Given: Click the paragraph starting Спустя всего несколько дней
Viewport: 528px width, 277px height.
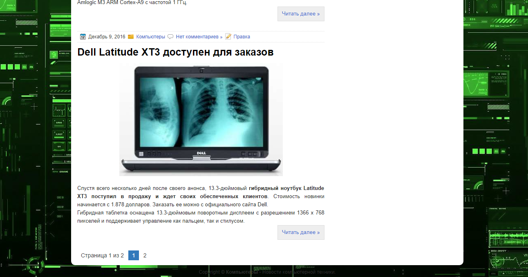Looking at the screenshot, I should 201,197.
